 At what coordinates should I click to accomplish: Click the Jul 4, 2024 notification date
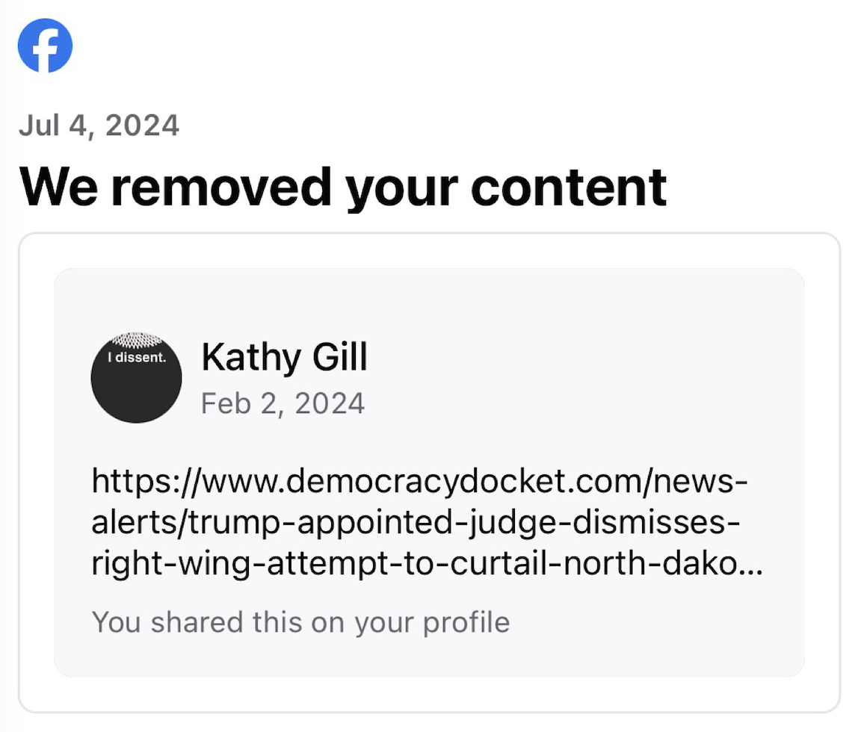click(x=99, y=125)
